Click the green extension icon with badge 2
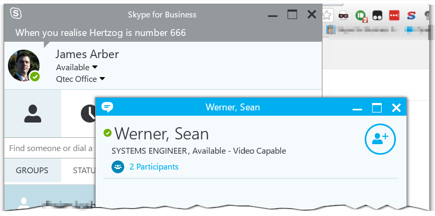The image size is (435, 216). pyautogui.click(x=361, y=16)
